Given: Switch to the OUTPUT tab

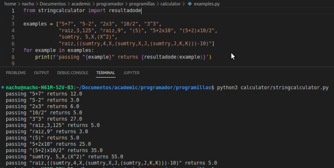Looking at the screenshot, I should (x=41, y=73).
